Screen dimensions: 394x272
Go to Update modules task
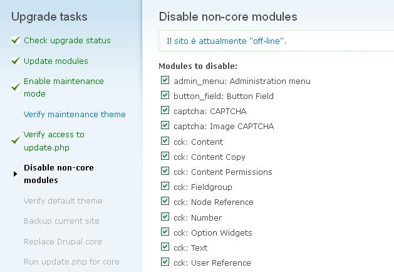[x=56, y=61]
